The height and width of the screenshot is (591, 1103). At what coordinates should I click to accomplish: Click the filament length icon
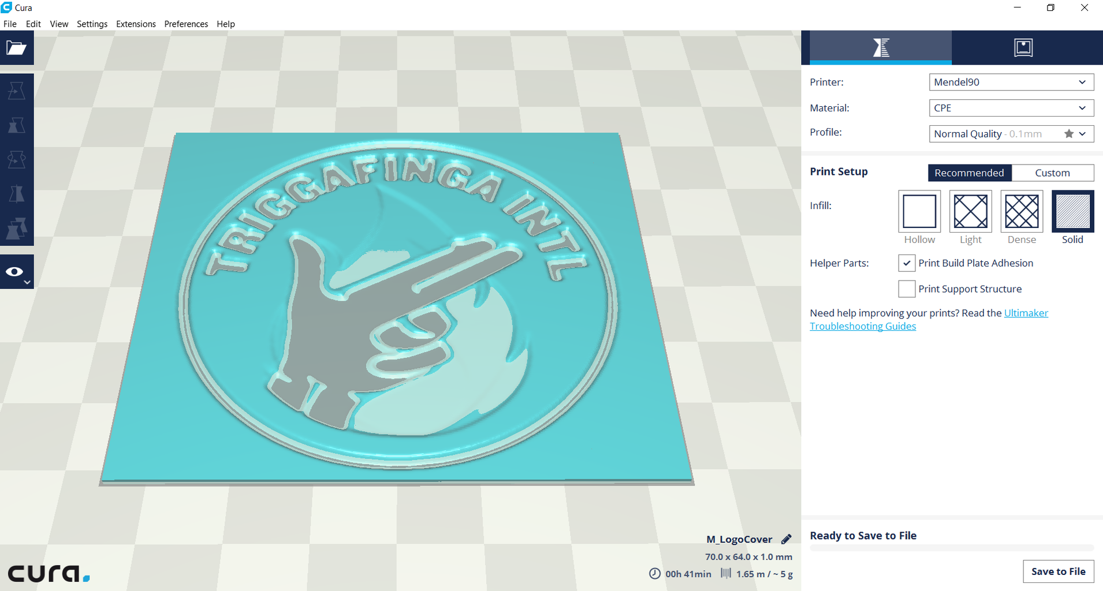(726, 574)
